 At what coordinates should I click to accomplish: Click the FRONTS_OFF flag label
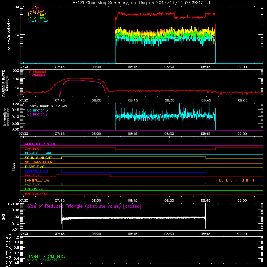coord(35,189)
